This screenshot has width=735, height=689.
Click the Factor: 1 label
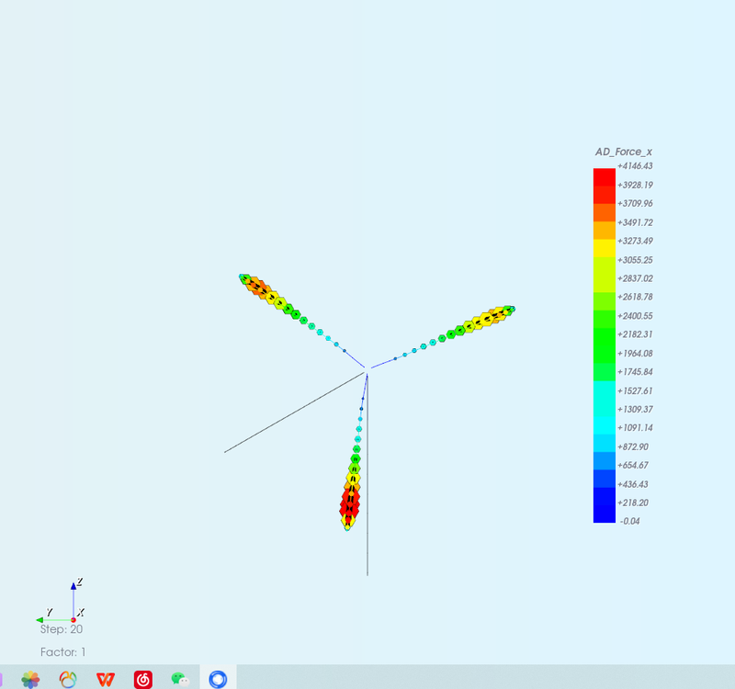pyautogui.click(x=62, y=652)
